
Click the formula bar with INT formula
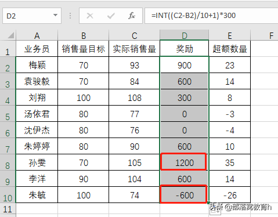pos(211,16)
